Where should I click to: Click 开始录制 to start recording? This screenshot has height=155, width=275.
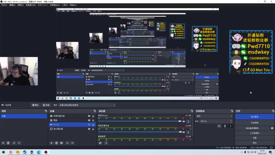pyautogui.click(x=255, y=123)
